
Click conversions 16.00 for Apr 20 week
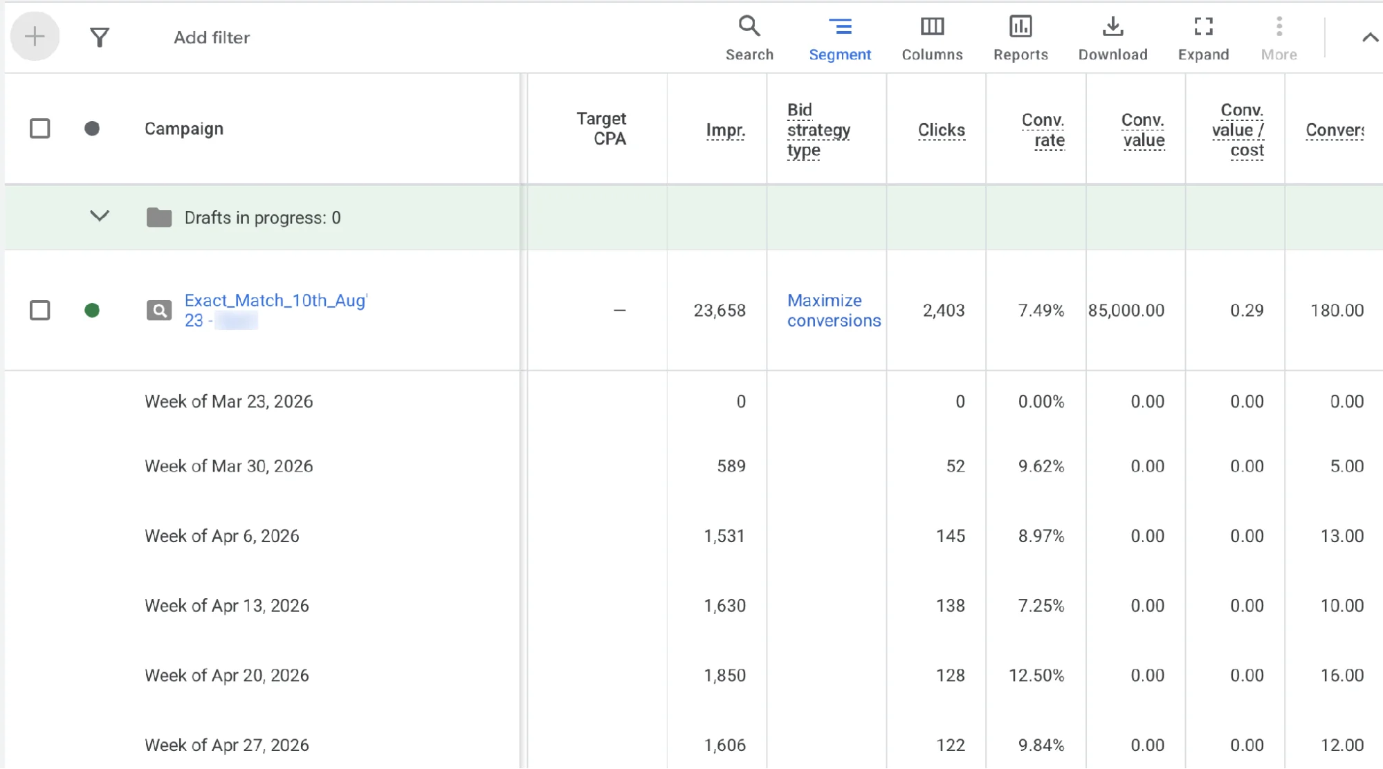click(x=1342, y=676)
